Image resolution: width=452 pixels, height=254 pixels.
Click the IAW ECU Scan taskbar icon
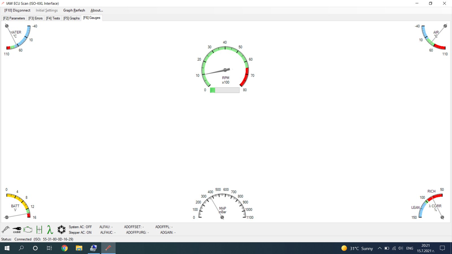pos(108,248)
